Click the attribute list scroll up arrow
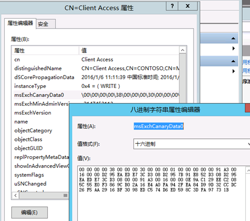 tap(183, 50)
